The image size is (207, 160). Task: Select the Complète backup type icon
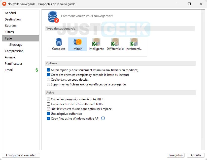pyautogui.click(x=59, y=44)
